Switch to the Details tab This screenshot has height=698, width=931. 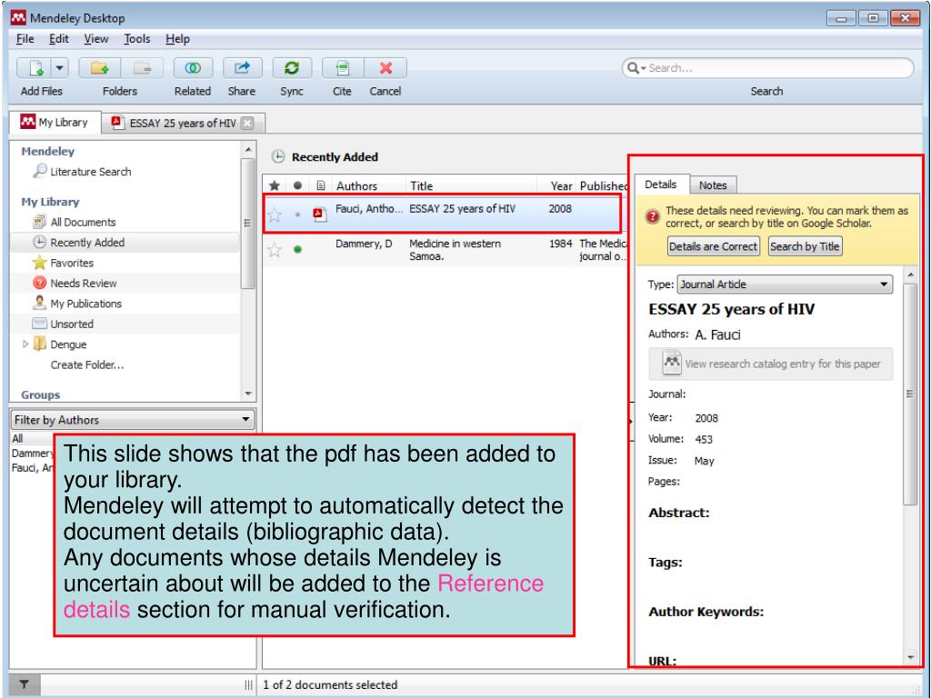tap(662, 184)
